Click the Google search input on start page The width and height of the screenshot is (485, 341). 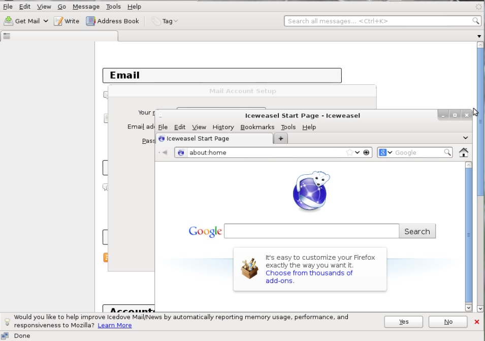[x=311, y=231]
